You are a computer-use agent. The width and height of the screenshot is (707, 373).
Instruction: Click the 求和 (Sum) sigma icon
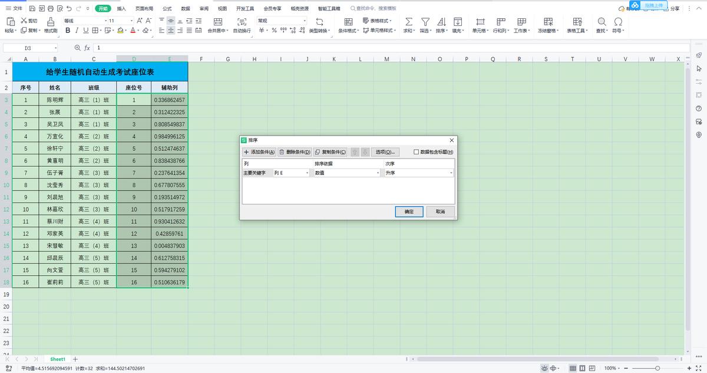pos(408,21)
